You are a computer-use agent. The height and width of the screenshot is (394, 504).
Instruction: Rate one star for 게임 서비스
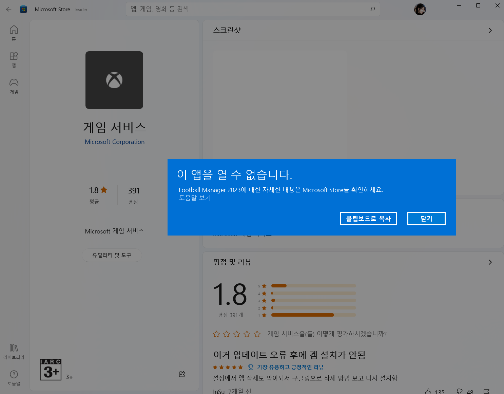(x=216, y=334)
